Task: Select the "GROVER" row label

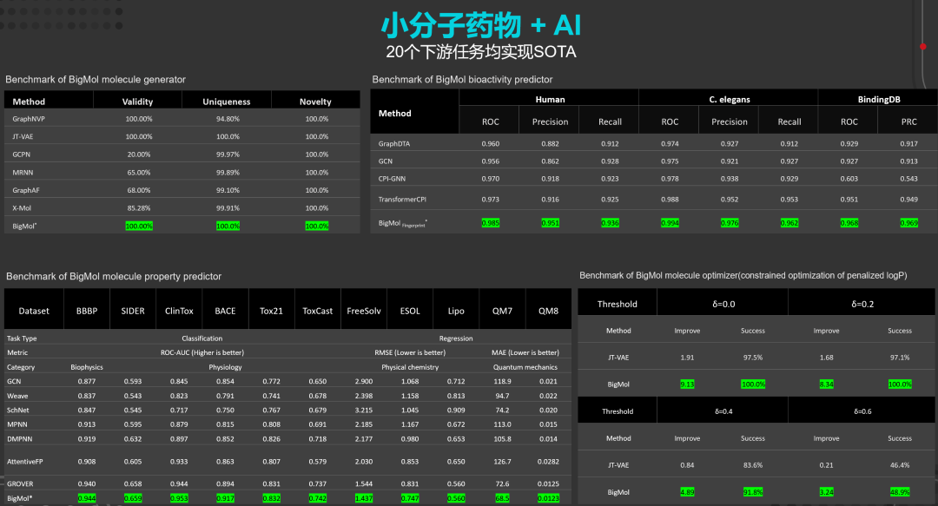Action: (20, 484)
